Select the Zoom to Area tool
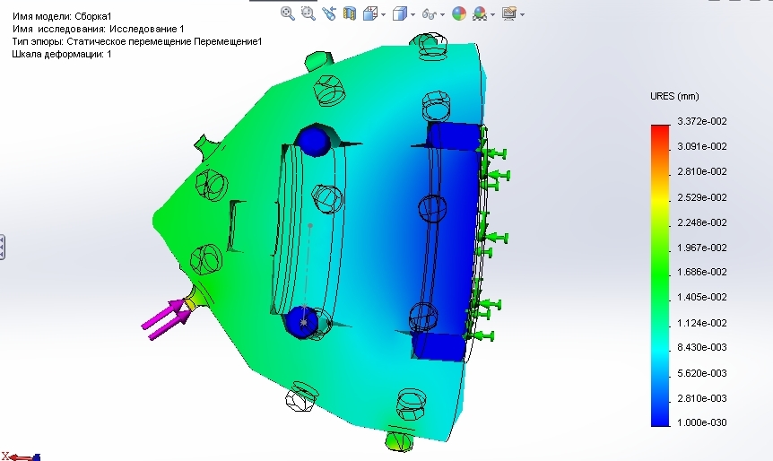The height and width of the screenshot is (461, 773). pyautogui.click(x=308, y=13)
